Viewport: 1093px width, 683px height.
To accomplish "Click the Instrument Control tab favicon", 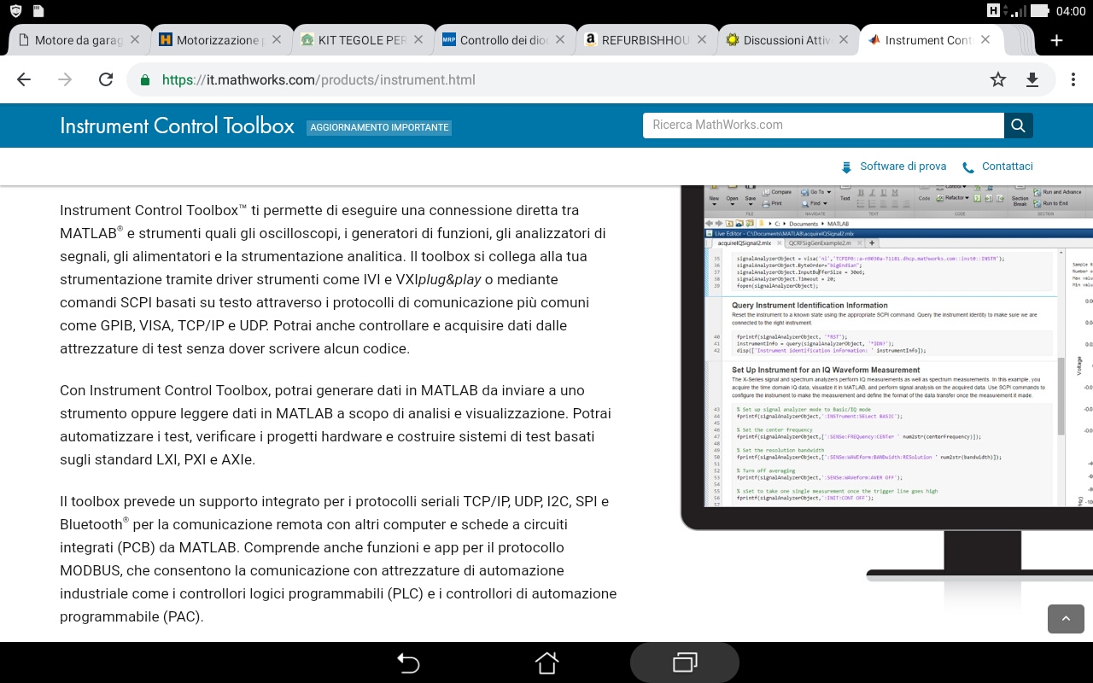I will click(874, 40).
